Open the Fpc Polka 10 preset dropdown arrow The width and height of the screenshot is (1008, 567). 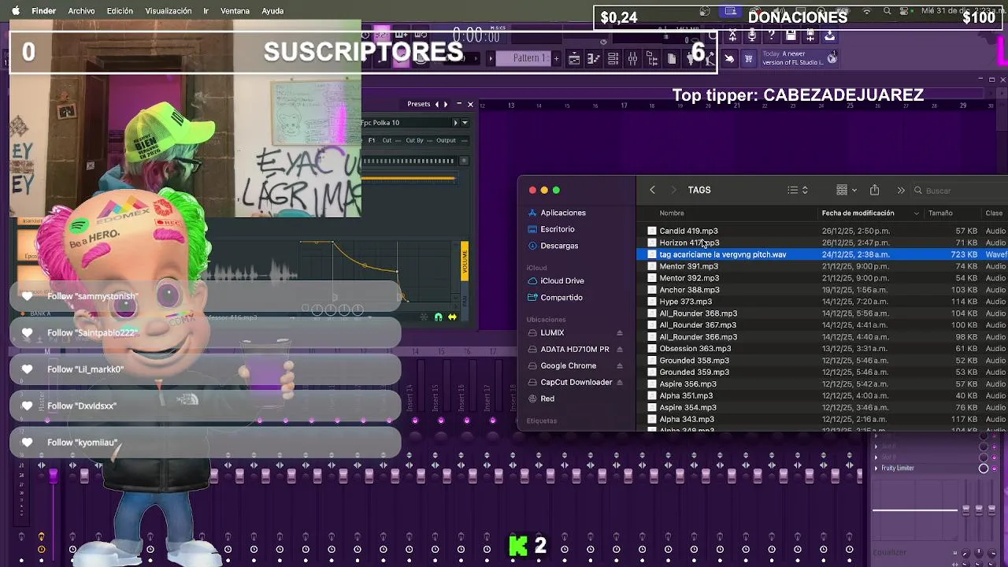465,123
